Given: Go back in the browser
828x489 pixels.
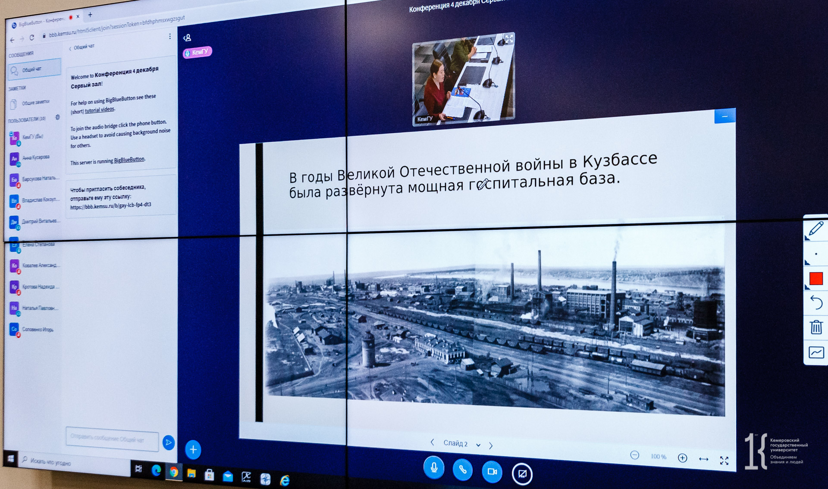Looking at the screenshot, I should click(x=12, y=40).
